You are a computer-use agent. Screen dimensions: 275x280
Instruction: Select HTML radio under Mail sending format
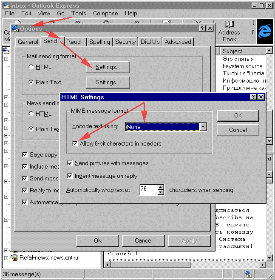tap(31, 67)
